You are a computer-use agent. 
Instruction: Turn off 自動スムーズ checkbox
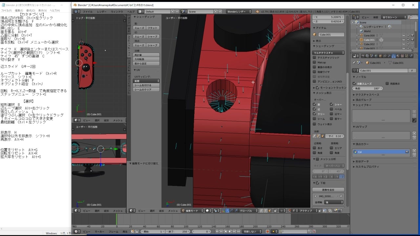click(354, 84)
